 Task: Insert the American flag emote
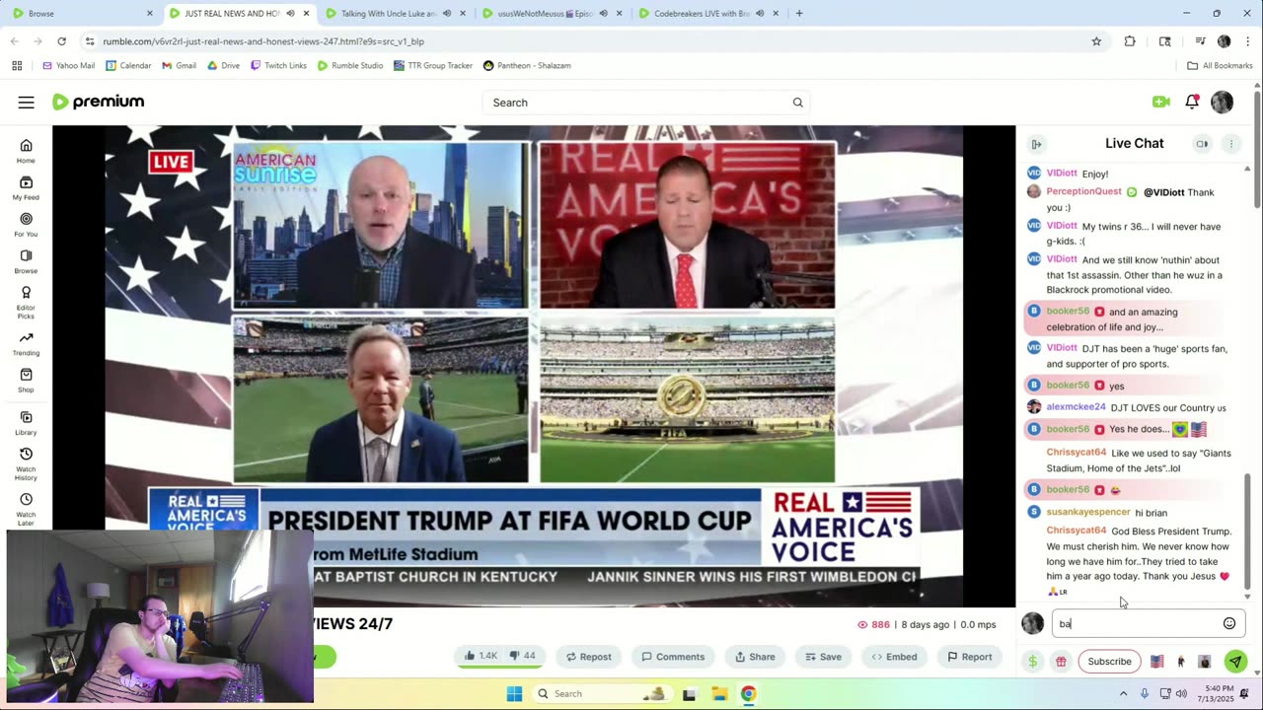[1156, 662]
